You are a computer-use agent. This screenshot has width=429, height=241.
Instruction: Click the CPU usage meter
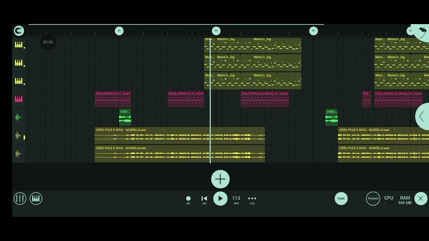click(389, 199)
